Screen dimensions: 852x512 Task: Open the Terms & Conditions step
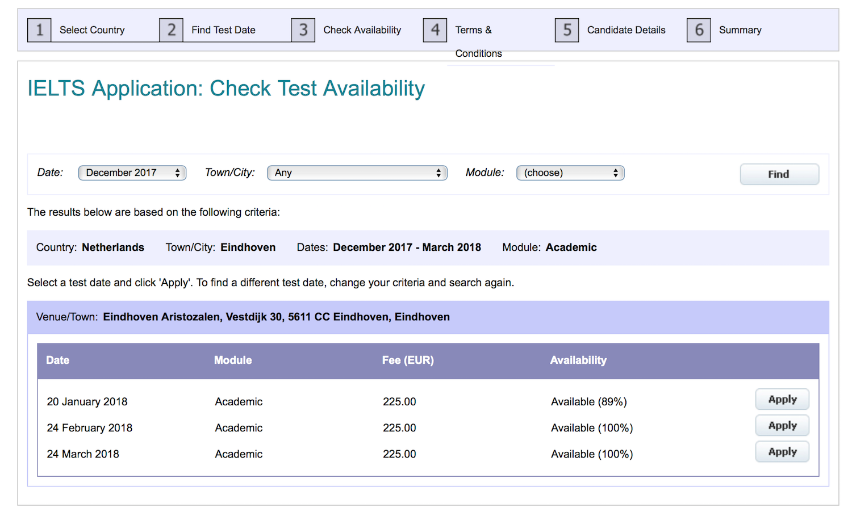(478, 41)
